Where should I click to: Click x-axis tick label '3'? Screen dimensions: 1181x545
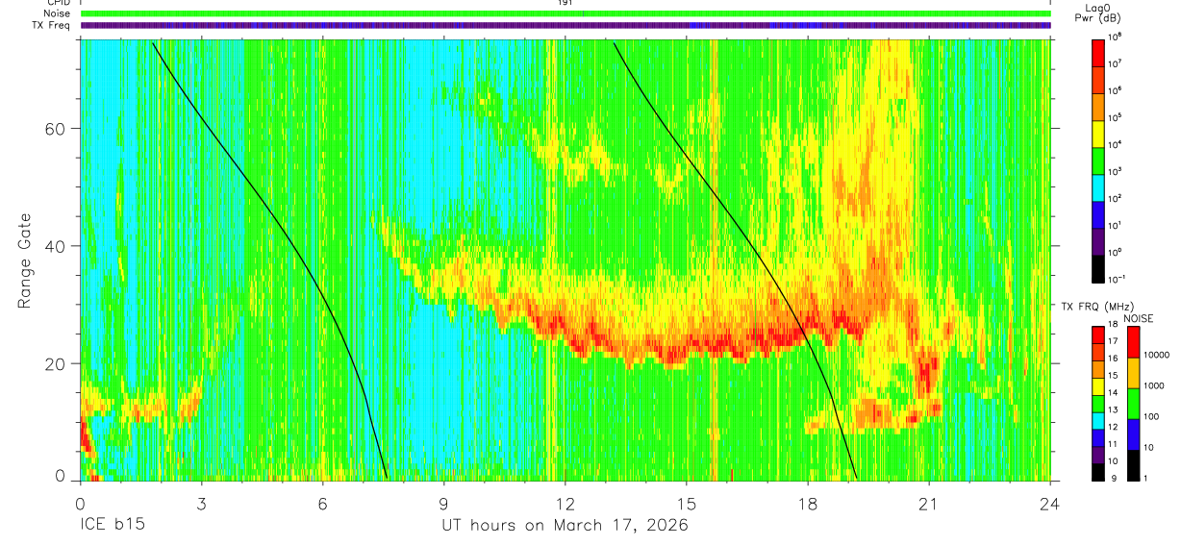pyautogui.click(x=202, y=504)
